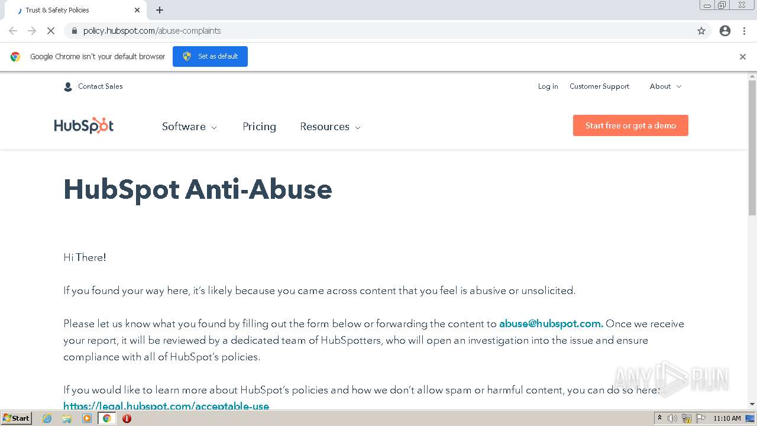
Task: Open the media player taskbar icon
Action: click(x=87, y=418)
